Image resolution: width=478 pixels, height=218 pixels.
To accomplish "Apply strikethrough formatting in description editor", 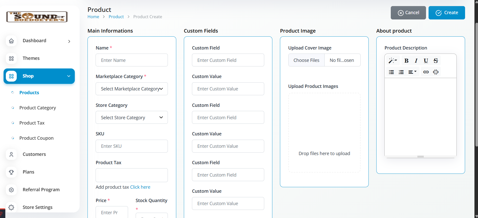I will point(436,61).
